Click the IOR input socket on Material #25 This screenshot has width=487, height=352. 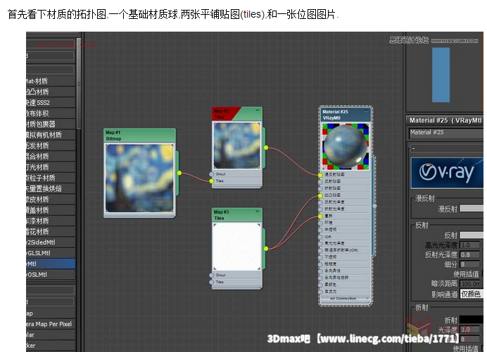point(320,237)
